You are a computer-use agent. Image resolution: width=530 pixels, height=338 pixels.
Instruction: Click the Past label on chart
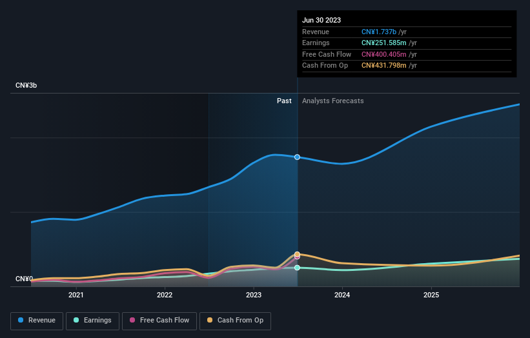284,101
